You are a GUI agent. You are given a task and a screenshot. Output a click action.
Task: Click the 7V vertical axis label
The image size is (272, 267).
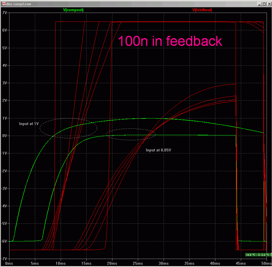click(5, 13)
